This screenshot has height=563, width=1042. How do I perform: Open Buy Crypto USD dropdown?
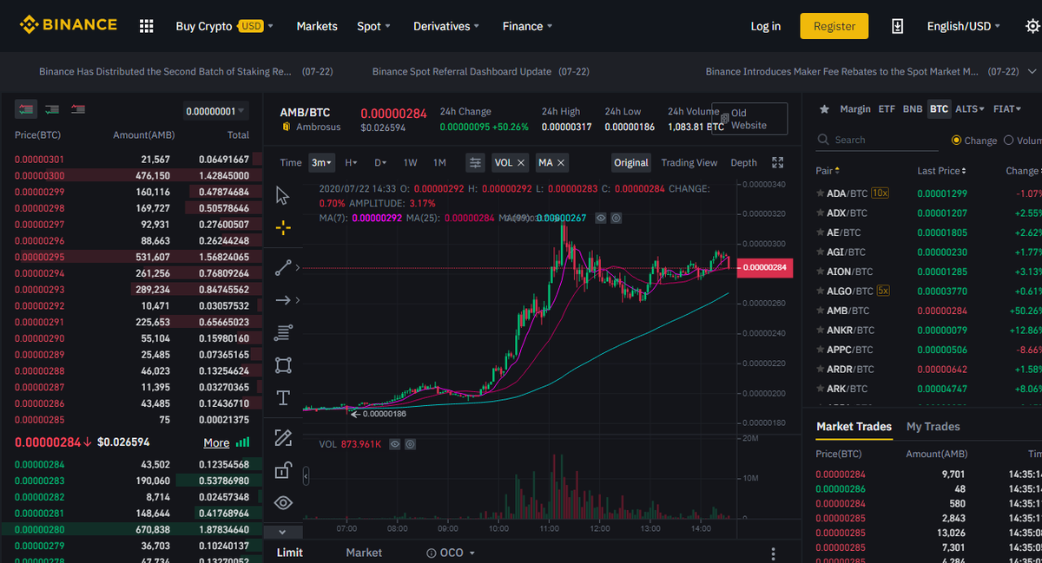pos(224,26)
